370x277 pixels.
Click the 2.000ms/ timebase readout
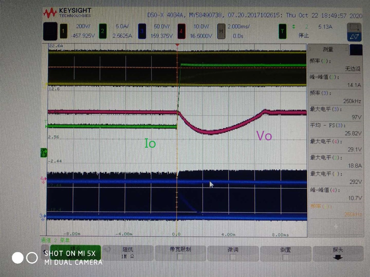239,26
